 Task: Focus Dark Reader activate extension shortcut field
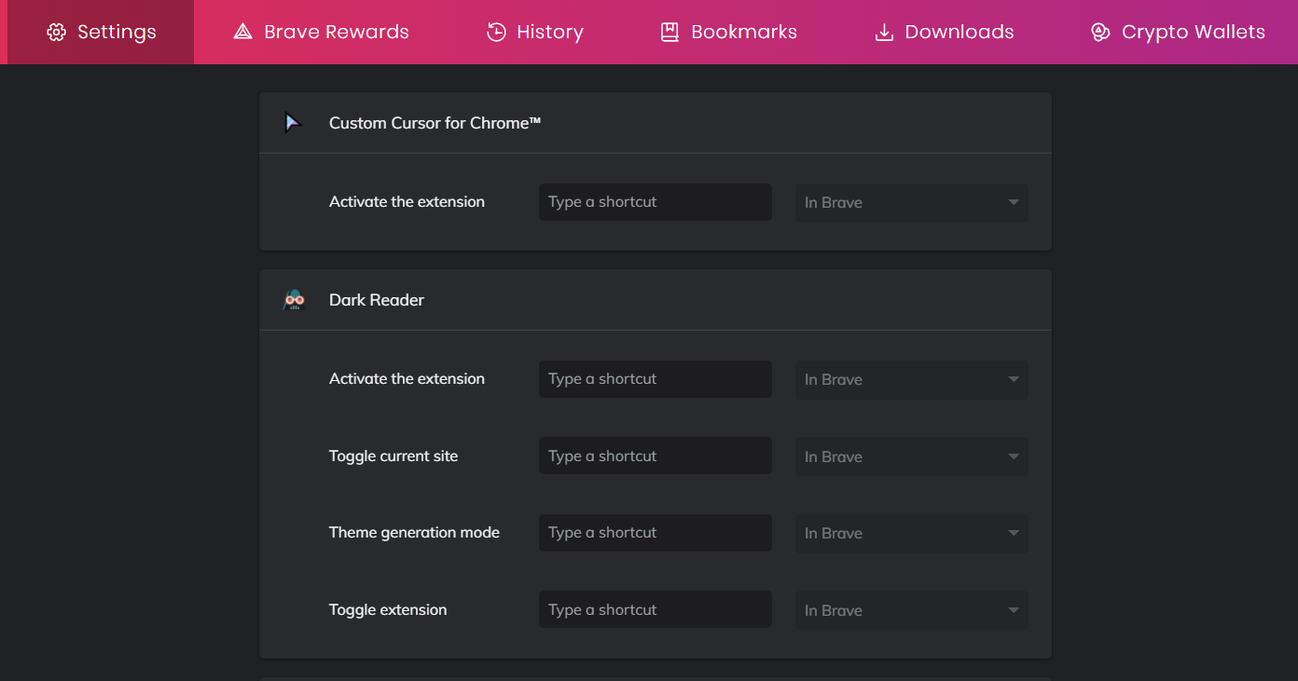(x=656, y=379)
